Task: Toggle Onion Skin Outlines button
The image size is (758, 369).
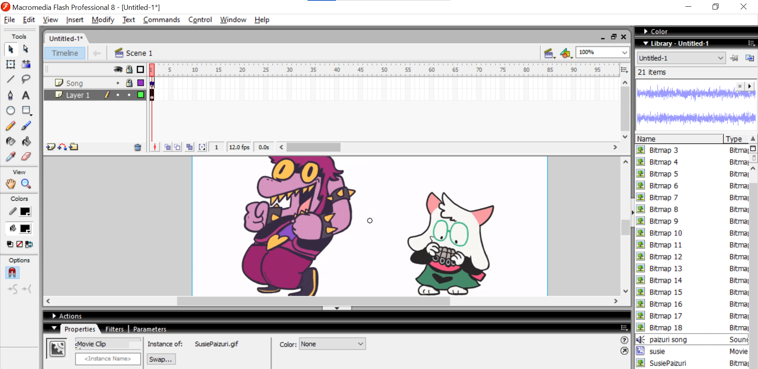Action: tap(178, 147)
